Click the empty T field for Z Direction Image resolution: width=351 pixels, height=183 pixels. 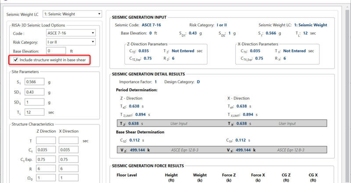point(46,141)
